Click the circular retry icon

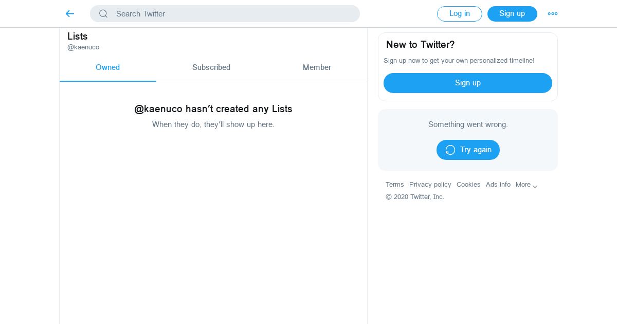click(x=450, y=150)
